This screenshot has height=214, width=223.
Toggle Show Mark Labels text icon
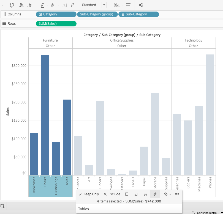pyautogui.click(x=64, y=5)
